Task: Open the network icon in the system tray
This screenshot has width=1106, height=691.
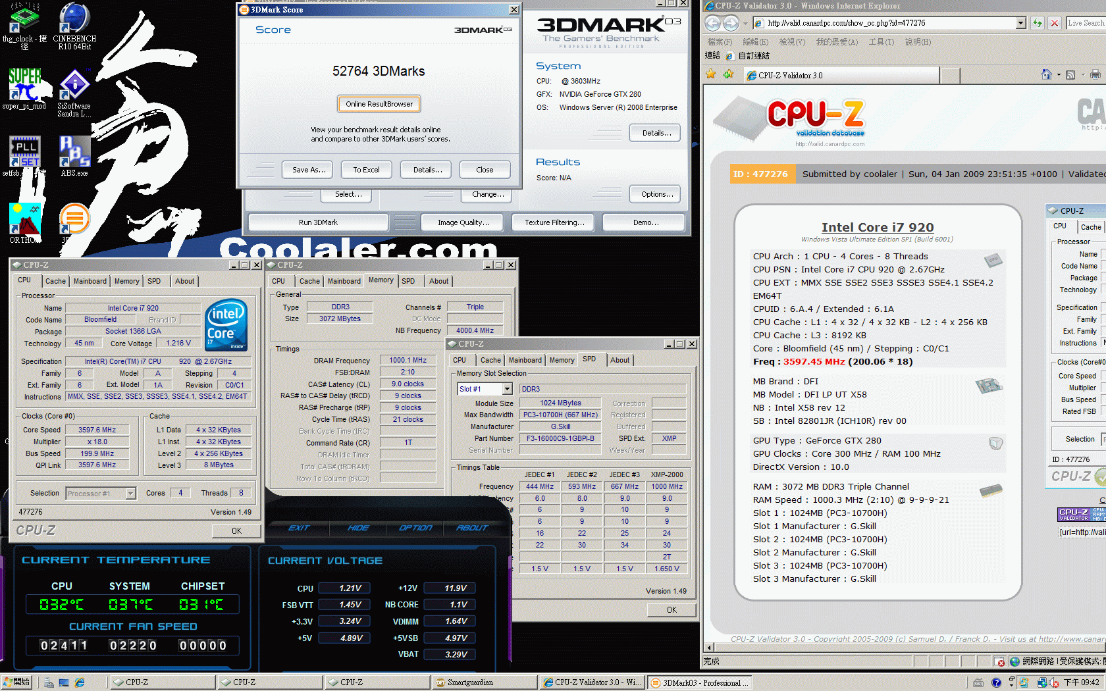Action: point(1043,682)
